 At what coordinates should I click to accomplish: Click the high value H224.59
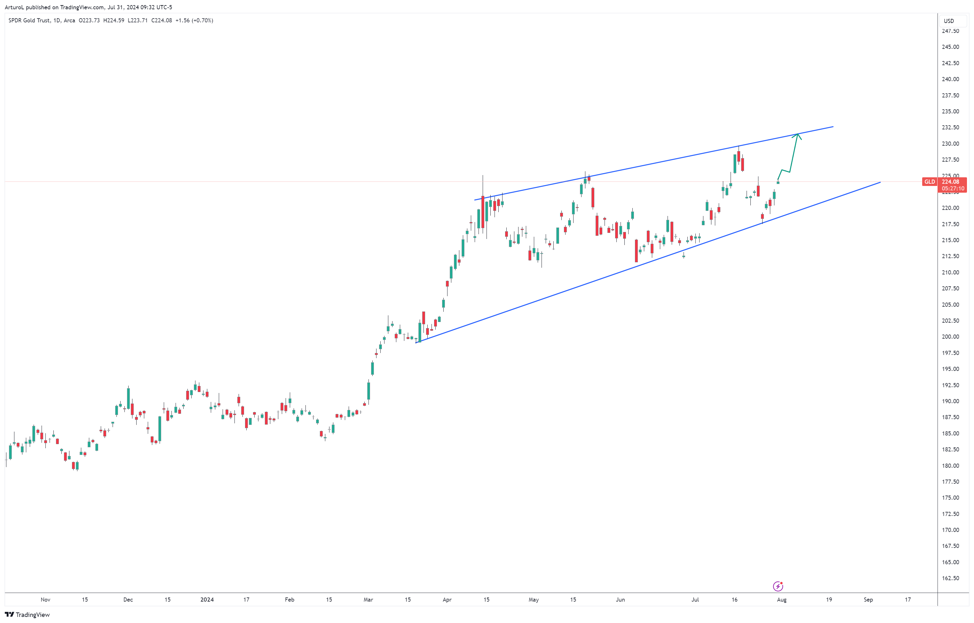[x=114, y=20]
